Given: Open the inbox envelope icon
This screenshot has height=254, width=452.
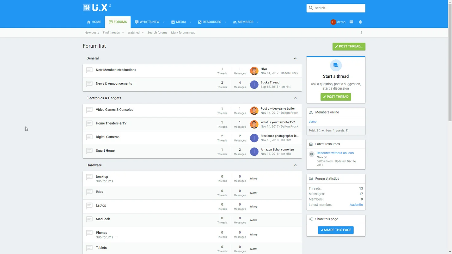Looking at the screenshot, I should (351, 22).
